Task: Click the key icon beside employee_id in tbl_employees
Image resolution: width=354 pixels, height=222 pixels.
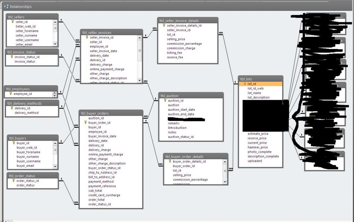Action: [x=11, y=93]
